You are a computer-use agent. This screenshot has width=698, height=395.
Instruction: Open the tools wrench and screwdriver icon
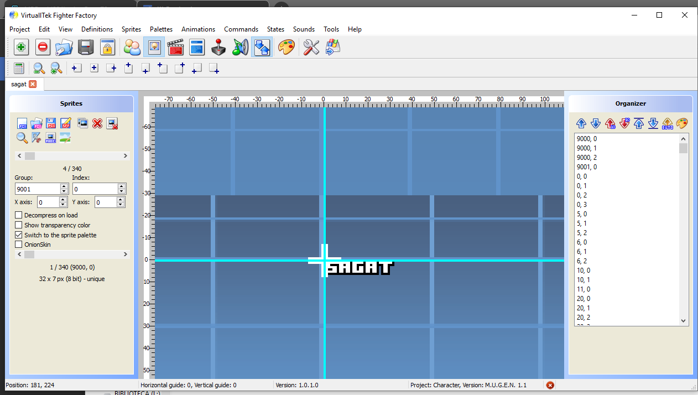click(311, 48)
